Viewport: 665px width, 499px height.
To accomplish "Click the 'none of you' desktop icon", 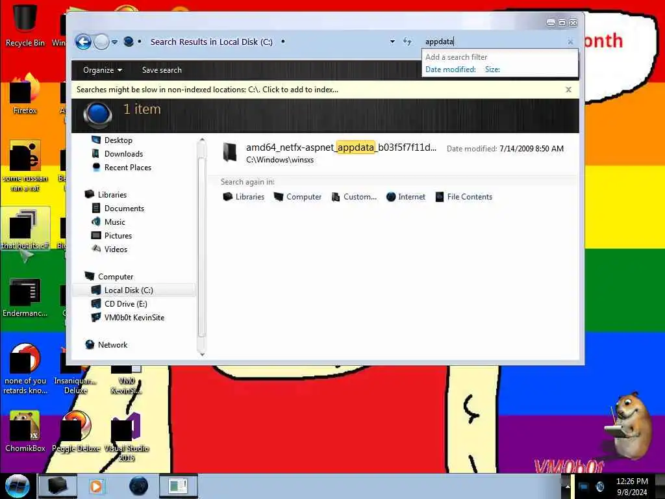I will click(25, 369).
